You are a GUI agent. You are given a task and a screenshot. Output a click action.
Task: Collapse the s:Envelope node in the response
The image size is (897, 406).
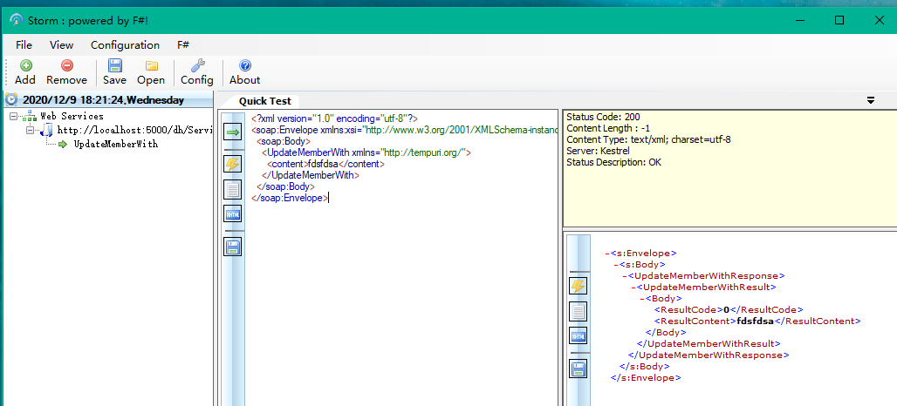[607, 253]
